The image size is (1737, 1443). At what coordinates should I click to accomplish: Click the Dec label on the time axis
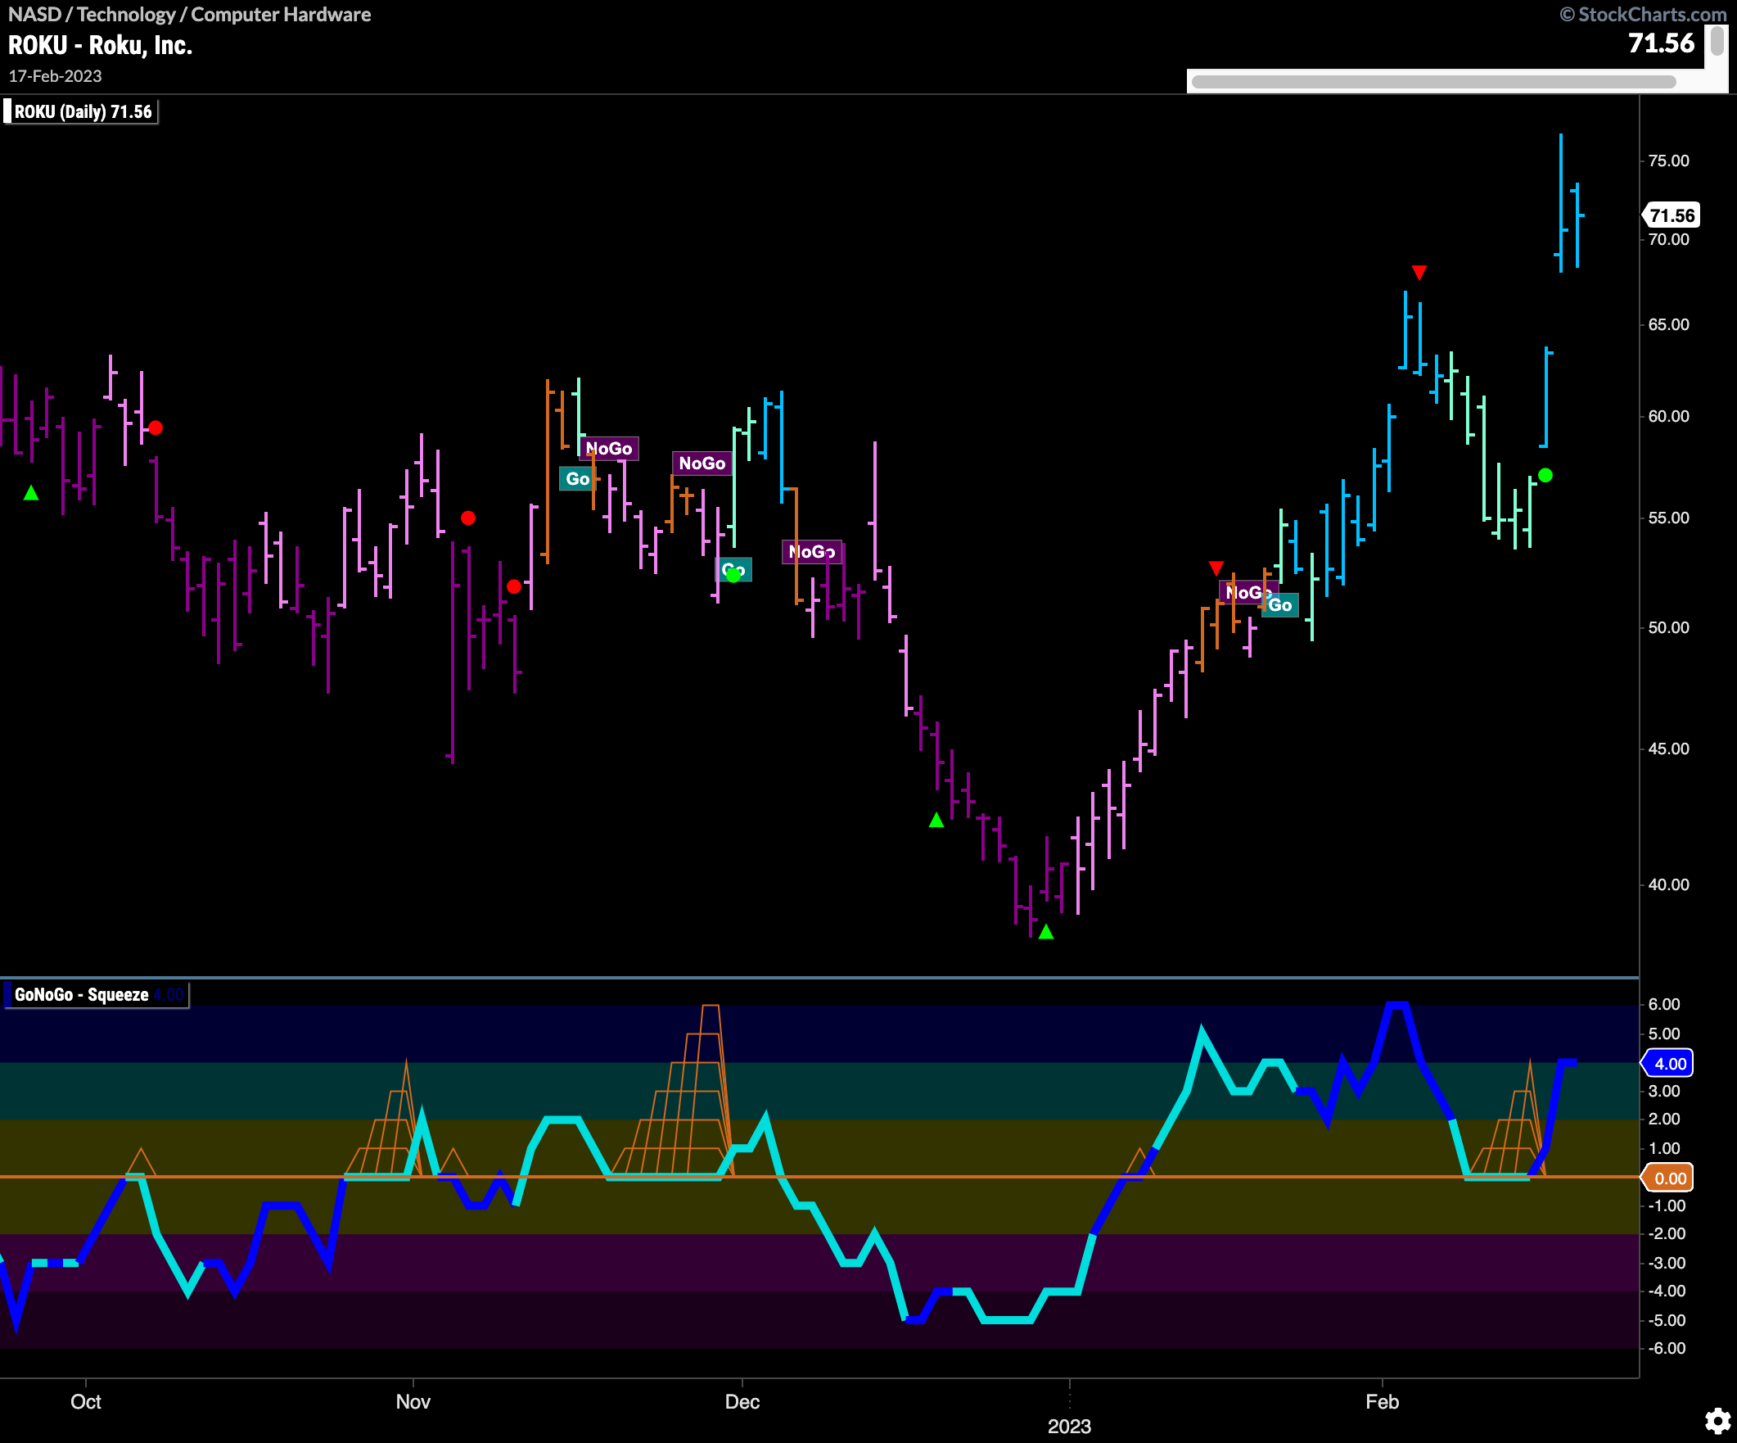pos(742,1401)
